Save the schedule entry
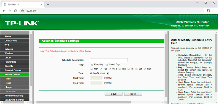The height and width of the screenshot is (104, 218). coord(114,94)
